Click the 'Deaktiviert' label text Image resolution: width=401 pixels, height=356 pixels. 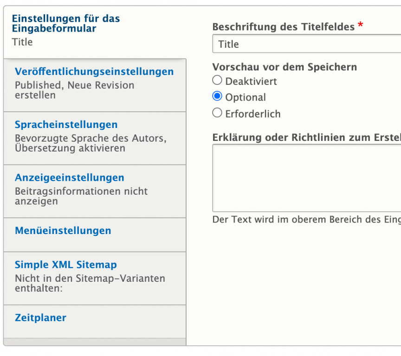coord(251,81)
